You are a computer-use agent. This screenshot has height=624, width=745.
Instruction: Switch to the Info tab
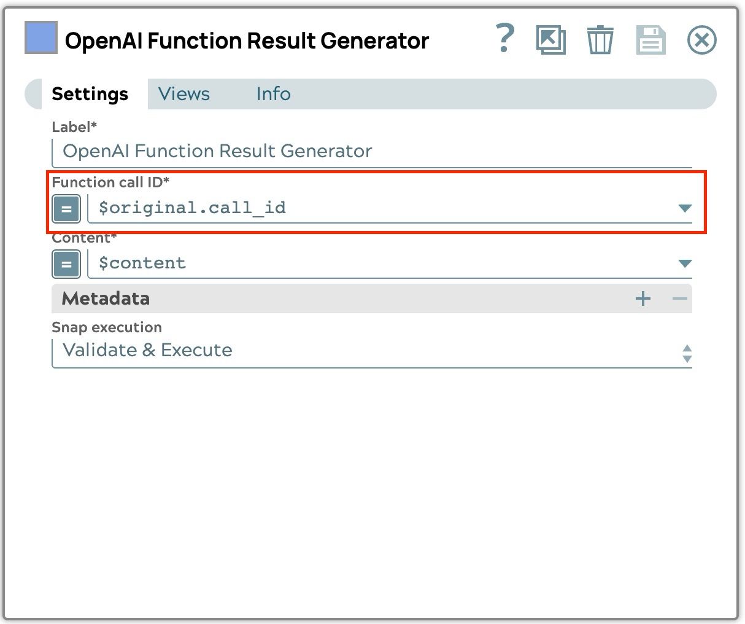pyautogui.click(x=273, y=94)
